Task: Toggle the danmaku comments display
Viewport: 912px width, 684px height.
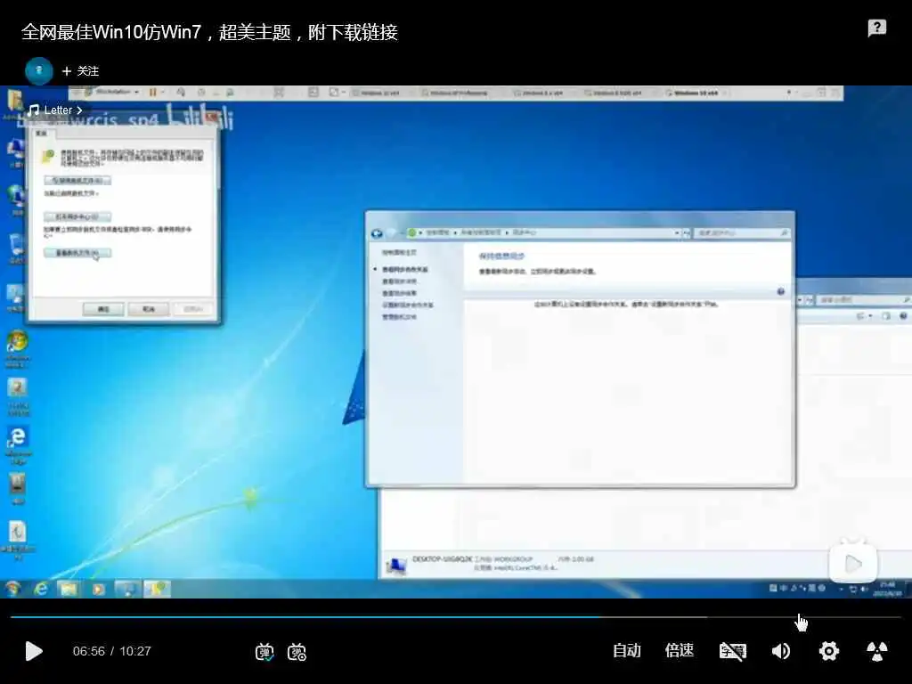Action: click(x=265, y=651)
